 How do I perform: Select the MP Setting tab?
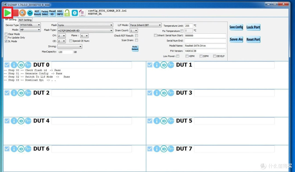(x=11, y=20)
